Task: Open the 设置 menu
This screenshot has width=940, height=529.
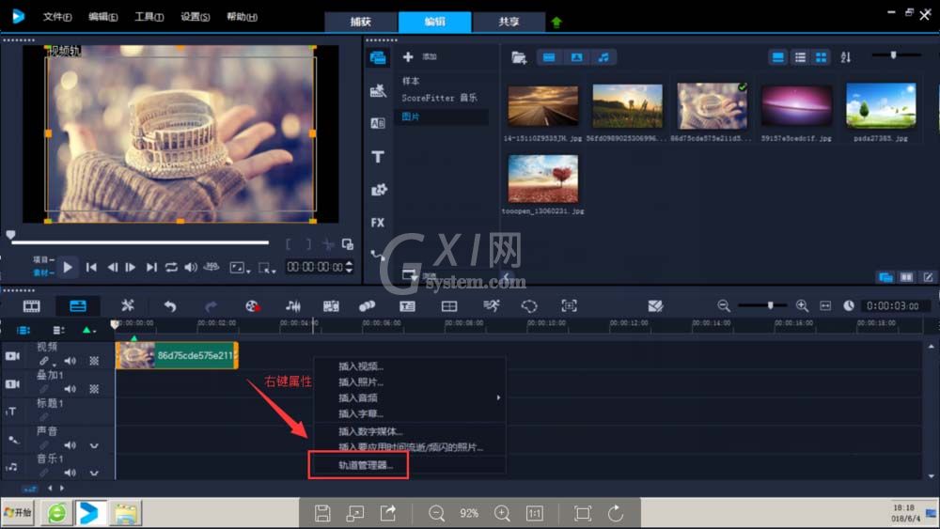Action: click(195, 17)
